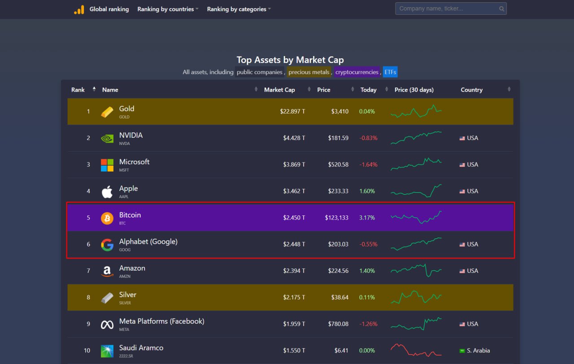Screen dimensions: 574x364
Task: Click Price (30 days) column header
Action: [x=414, y=90]
